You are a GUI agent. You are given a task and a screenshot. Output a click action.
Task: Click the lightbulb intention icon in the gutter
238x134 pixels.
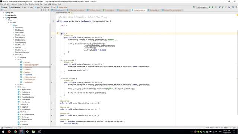pos(58,33)
